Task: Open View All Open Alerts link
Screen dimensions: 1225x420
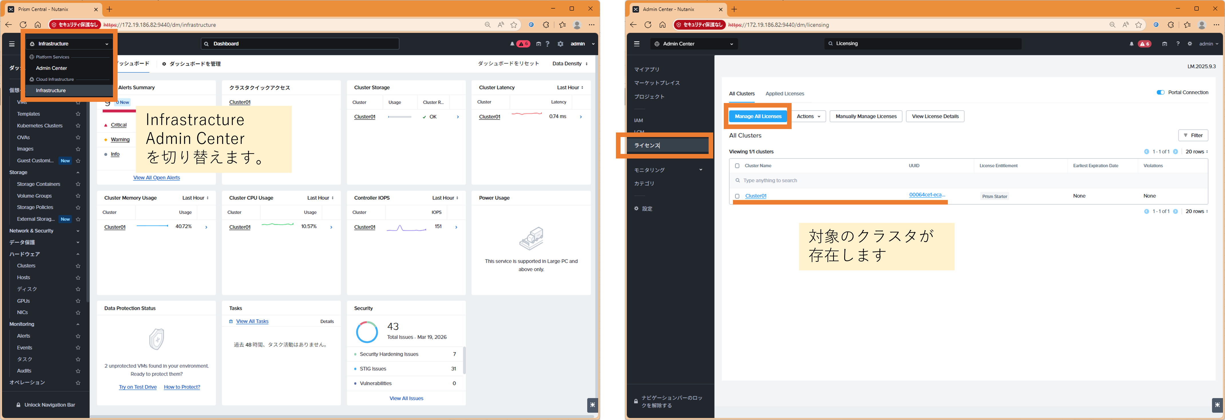Action: pos(156,178)
